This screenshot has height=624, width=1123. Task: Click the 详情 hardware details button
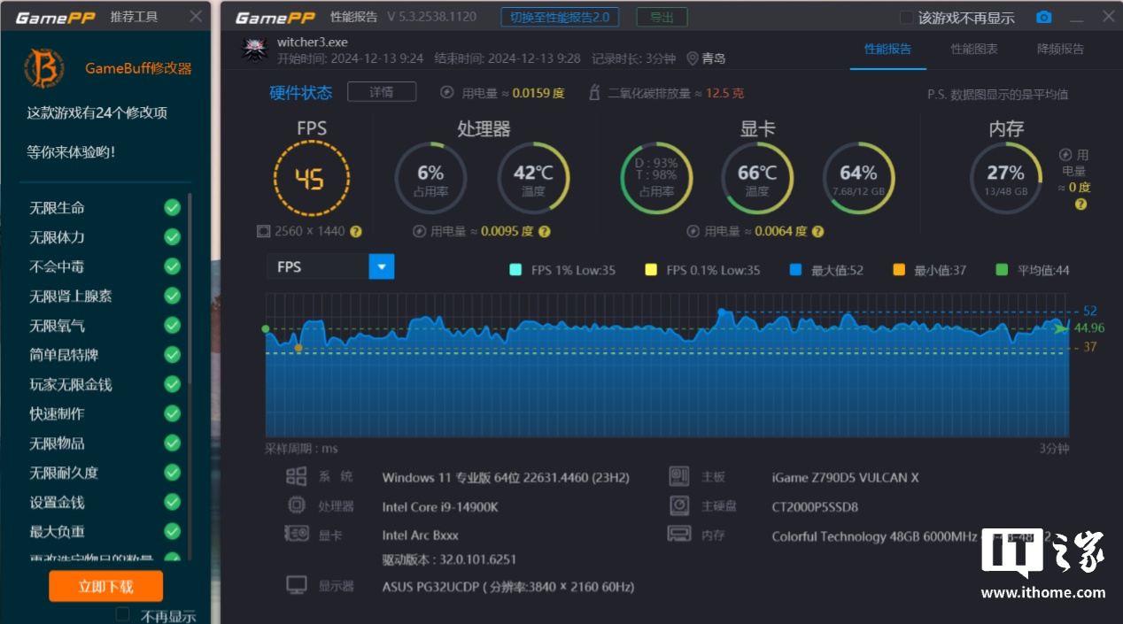click(x=381, y=92)
